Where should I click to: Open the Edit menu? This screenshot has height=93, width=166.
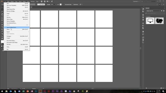(8, 2)
